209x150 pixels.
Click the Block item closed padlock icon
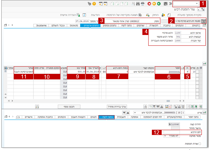click(179, 107)
